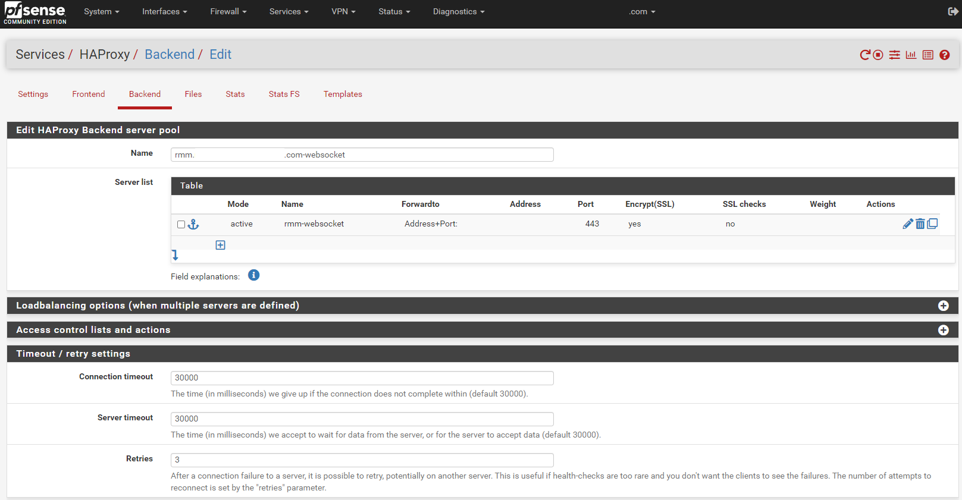Duplicate the rmm-websocket server entry

[932, 224]
